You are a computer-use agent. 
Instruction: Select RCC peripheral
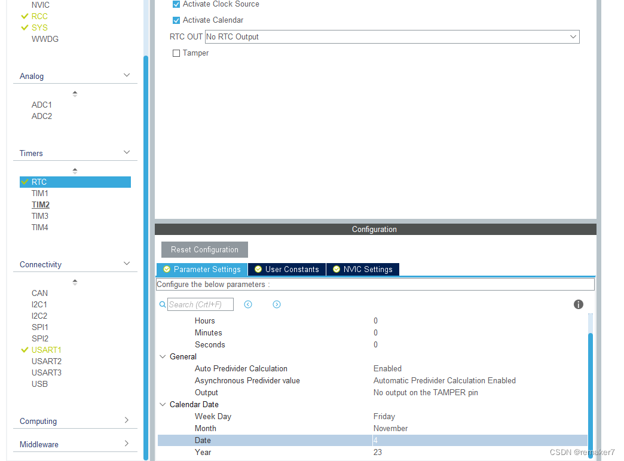click(39, 16)
